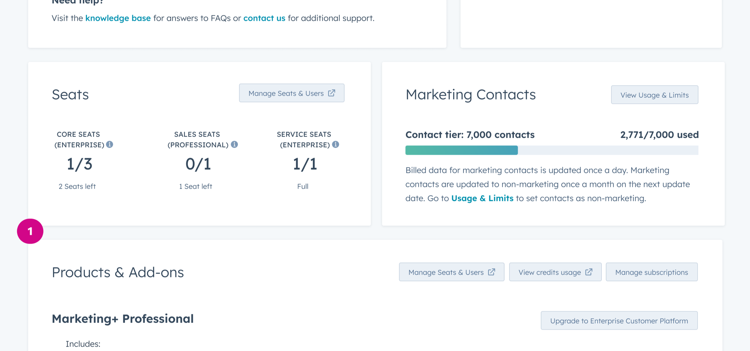The height and width of the screenshot is (351, 750).
Task: Click the pink step 1 marker badge
Action: pos(30,231)
